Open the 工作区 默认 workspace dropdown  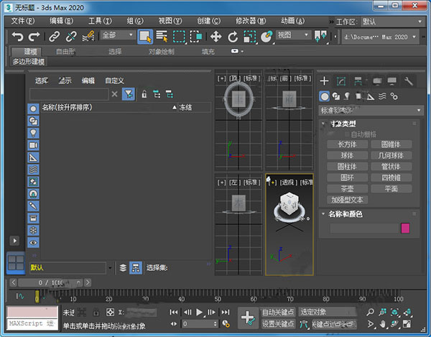tap(392, 22)
